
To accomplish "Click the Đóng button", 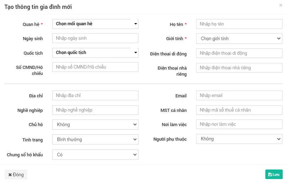I will point(16,174).
